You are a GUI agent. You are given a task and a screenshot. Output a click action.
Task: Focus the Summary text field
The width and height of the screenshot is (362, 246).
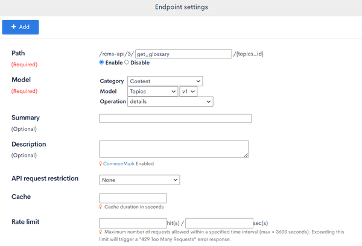point(175,118)
